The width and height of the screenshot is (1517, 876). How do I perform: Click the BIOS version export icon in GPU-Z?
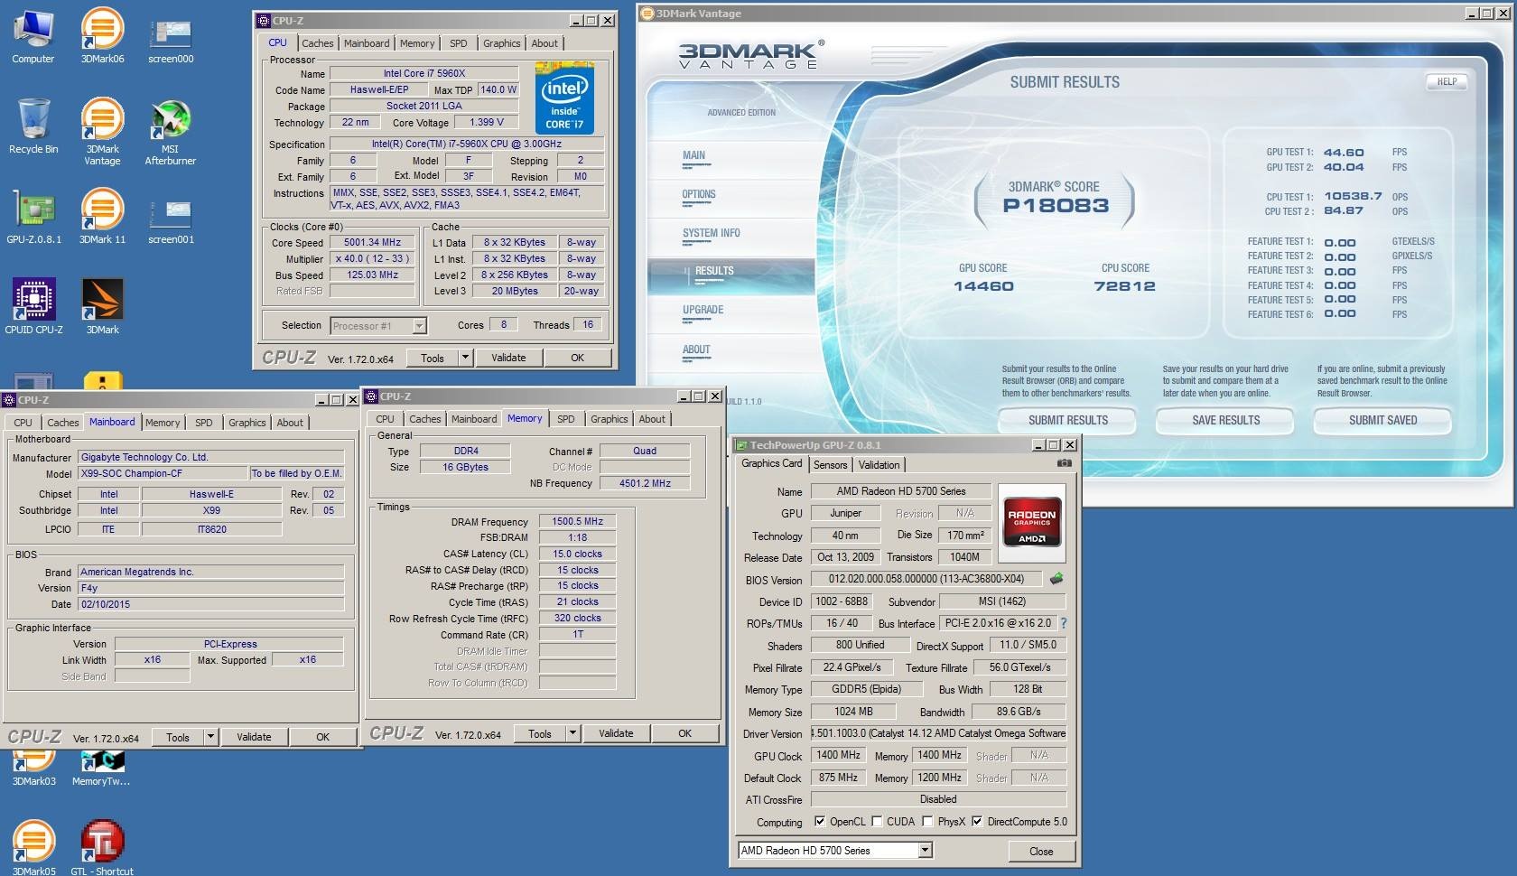[x=1056, y=579]
